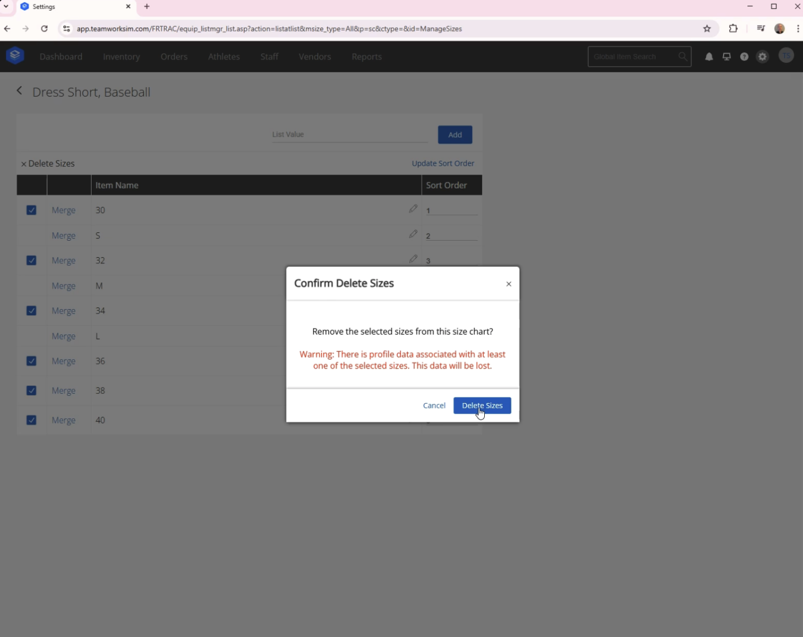
Task: Edit size S with pencil icon
Action: (x=413, y=234)
